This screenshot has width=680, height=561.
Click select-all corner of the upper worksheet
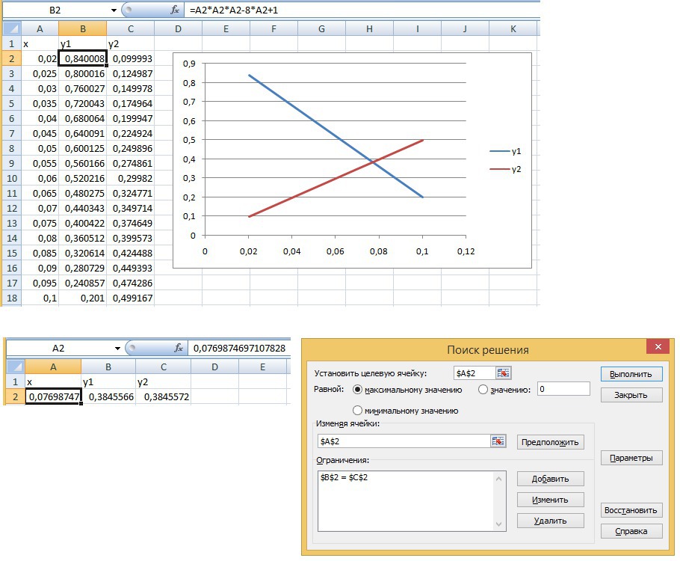(x=10, y=28)
